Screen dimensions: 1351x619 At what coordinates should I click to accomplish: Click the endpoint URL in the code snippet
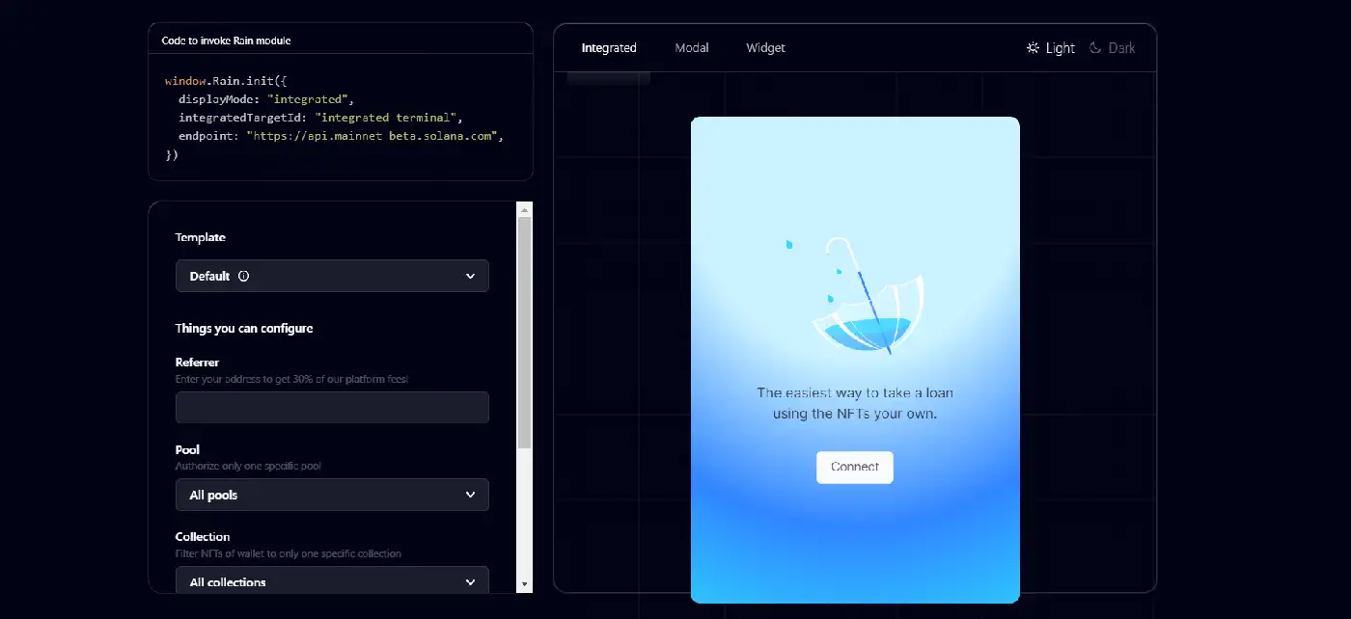click(374, 136)
